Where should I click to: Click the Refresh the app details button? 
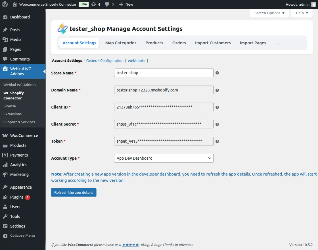click(74, 192)
